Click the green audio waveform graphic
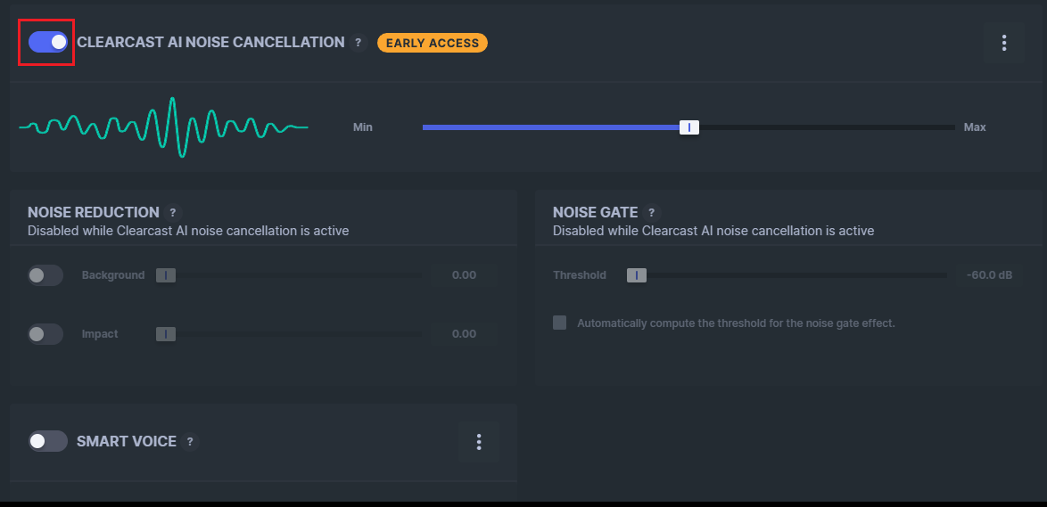The width and height of the screenshot is (1047, 507). coord(163,127)
